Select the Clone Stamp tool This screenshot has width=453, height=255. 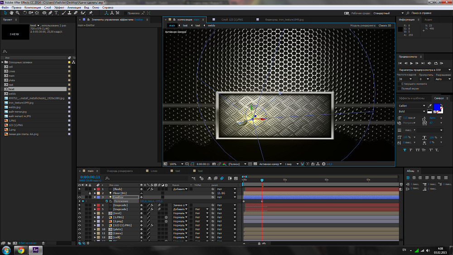point(70,13)
